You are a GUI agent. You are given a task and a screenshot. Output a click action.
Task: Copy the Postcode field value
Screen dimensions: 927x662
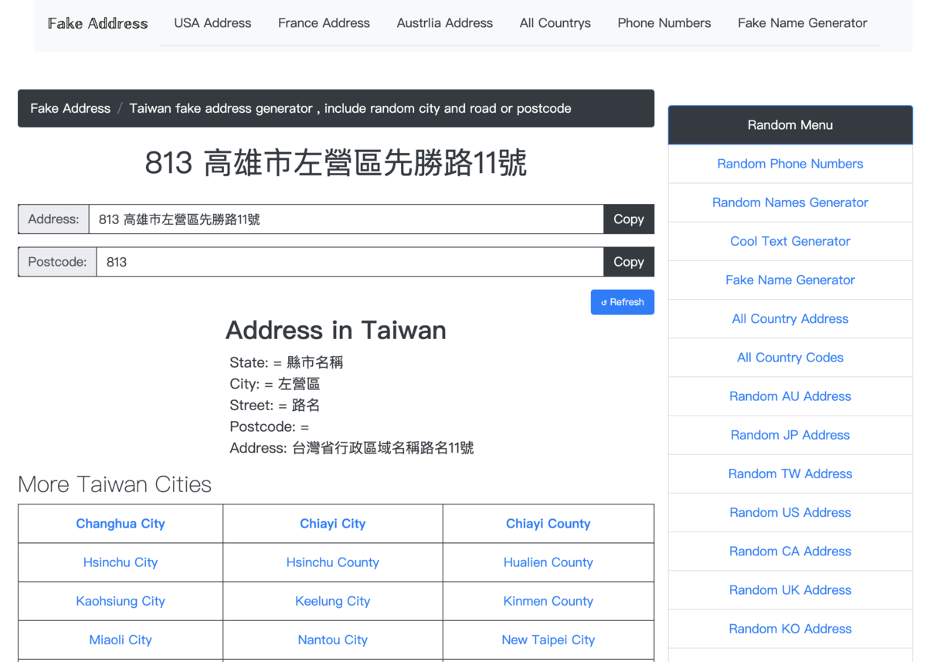tap(629, 262)
